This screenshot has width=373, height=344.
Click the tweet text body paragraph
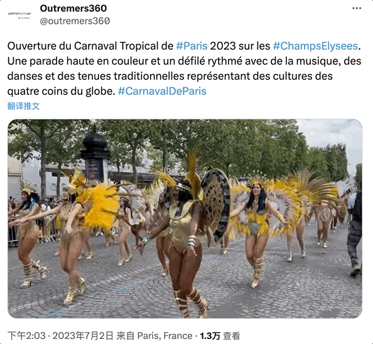pos(185,68)
